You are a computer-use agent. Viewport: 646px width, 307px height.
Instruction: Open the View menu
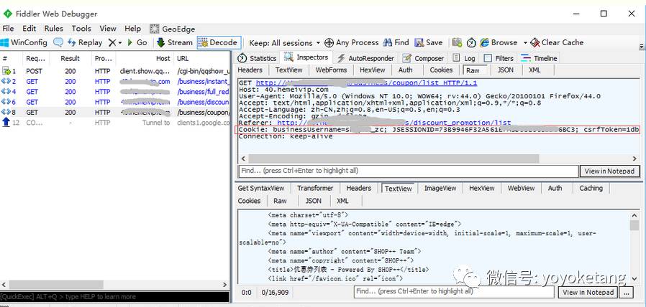[107, 29]
